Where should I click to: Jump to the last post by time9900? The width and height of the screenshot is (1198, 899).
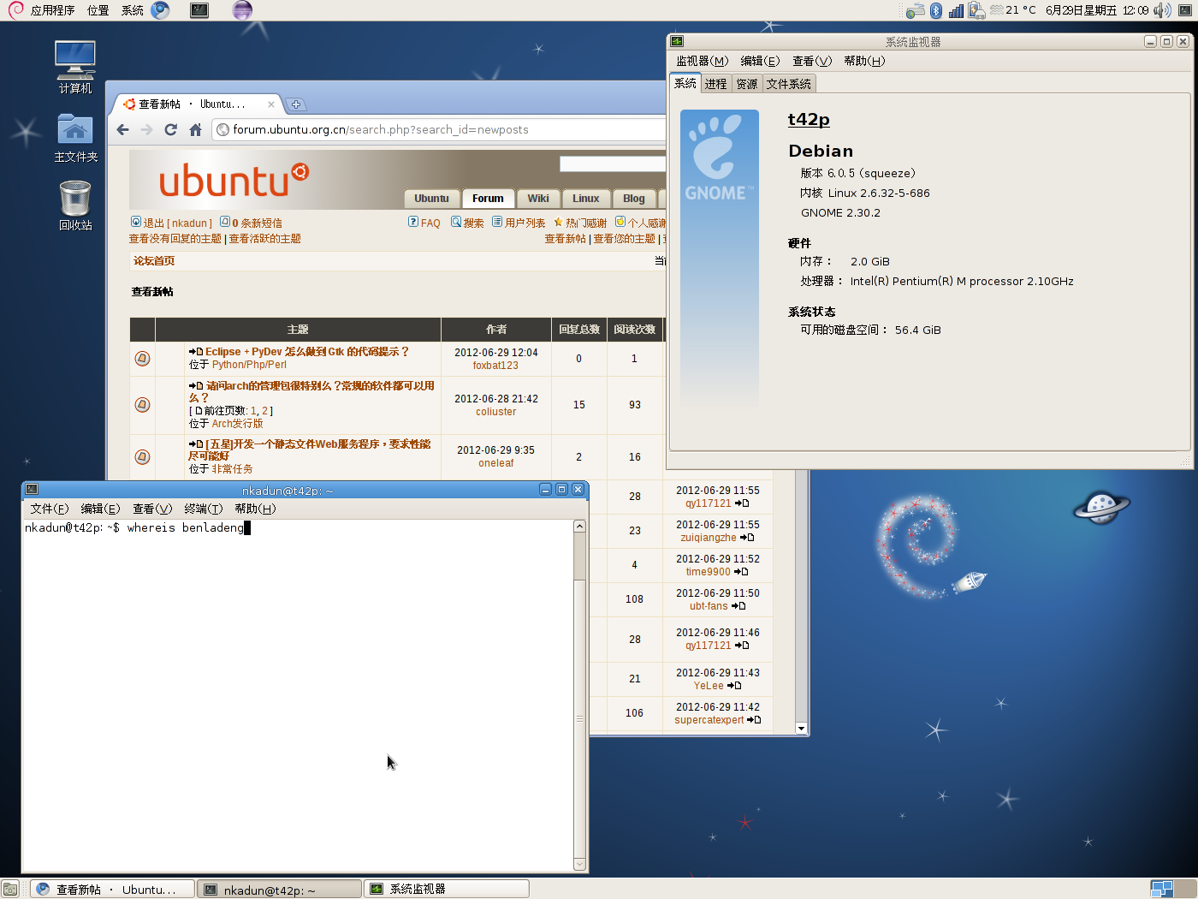point(741,572)
